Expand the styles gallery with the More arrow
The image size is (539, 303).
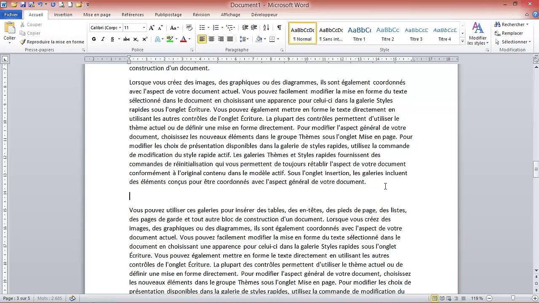pos(462,41)
